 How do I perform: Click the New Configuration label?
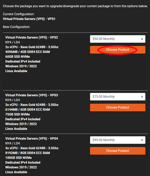click(x=16, y=27)
